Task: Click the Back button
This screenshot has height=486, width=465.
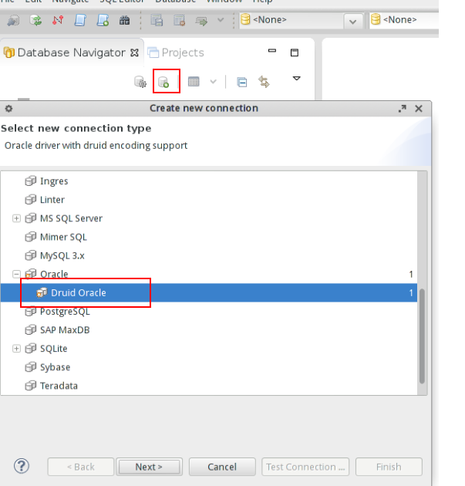Action: (x=81, y=467)
